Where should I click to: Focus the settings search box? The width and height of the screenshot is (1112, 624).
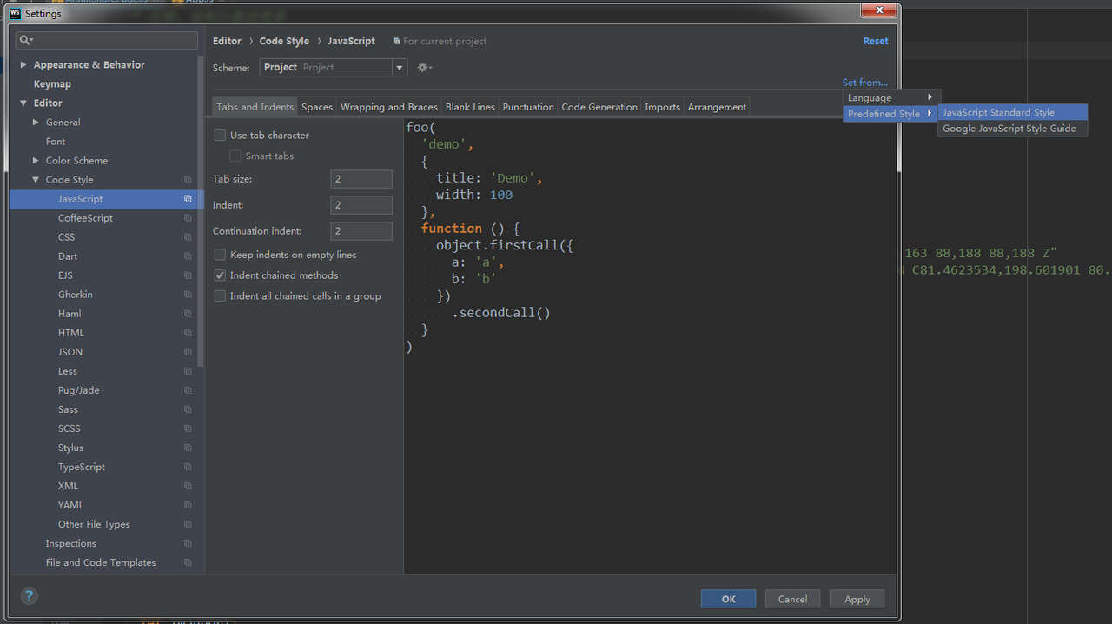(108, 41)
